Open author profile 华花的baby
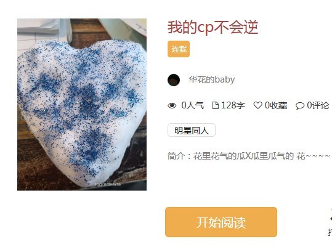 pyautogui.click(x=212, y=80)
